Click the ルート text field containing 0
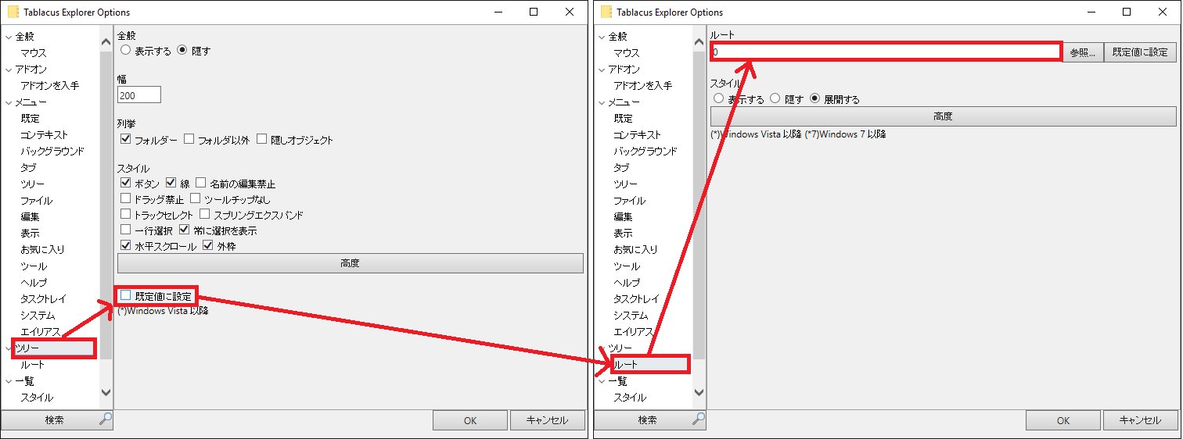Viewport: 1183px width, 439px height. [886, 52]
